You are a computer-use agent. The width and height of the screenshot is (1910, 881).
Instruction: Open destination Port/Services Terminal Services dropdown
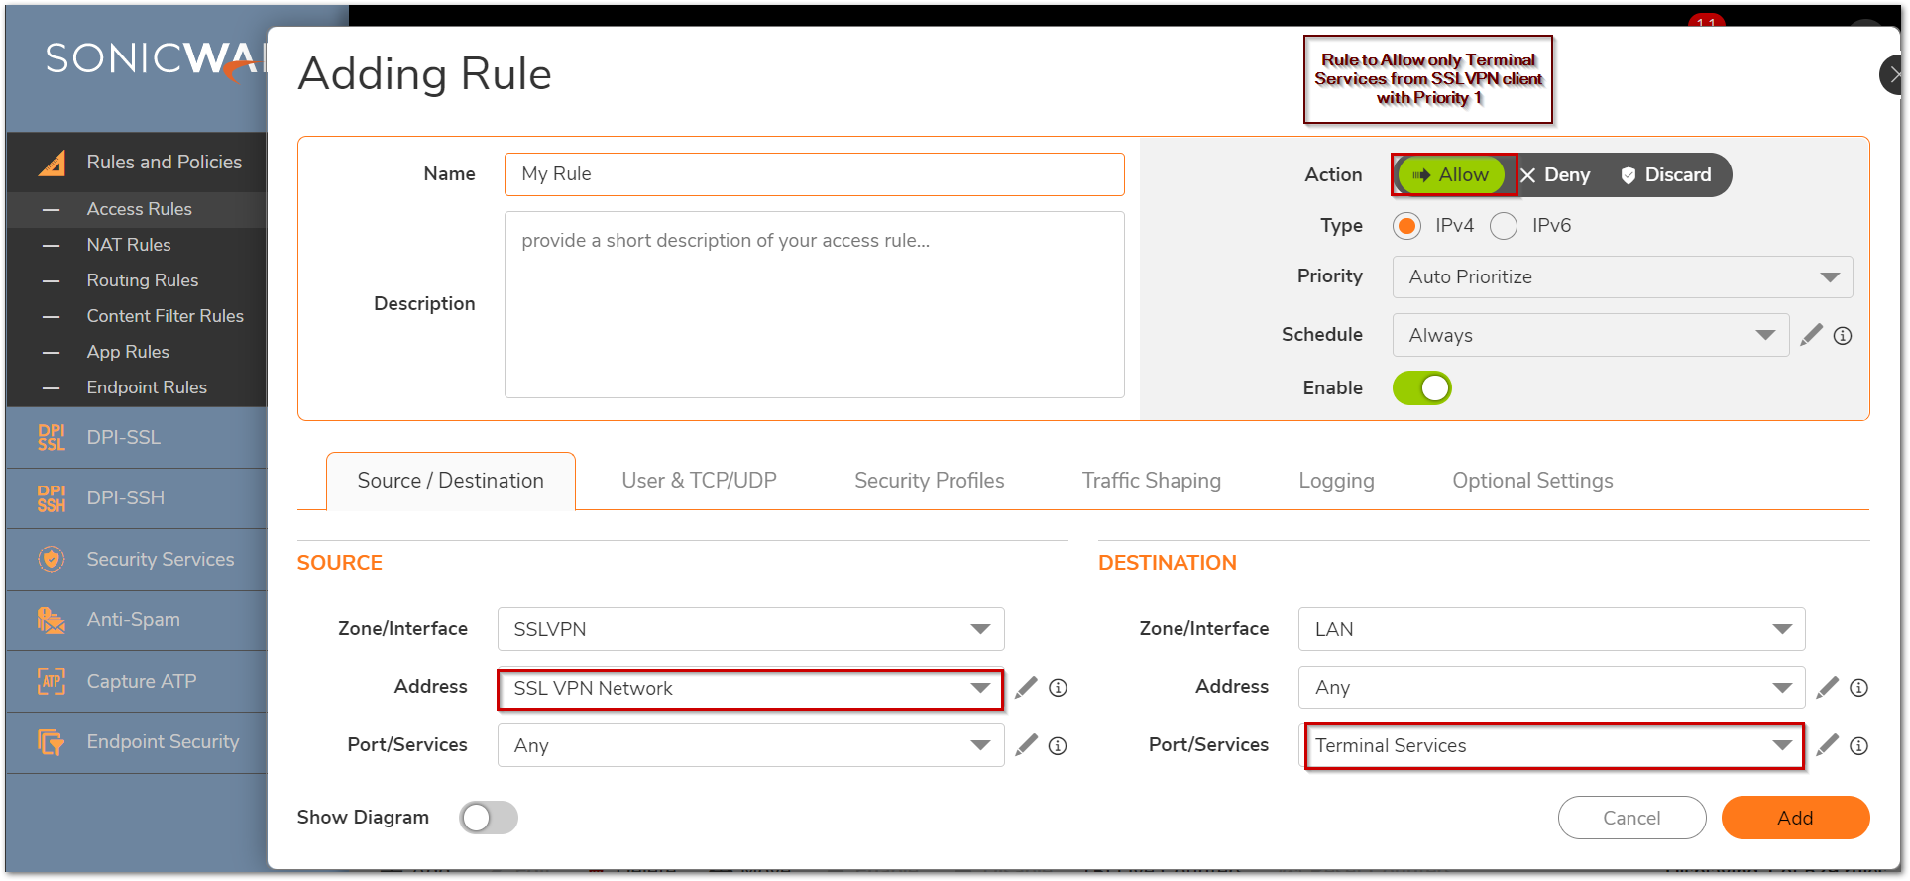coord(1552,746)
